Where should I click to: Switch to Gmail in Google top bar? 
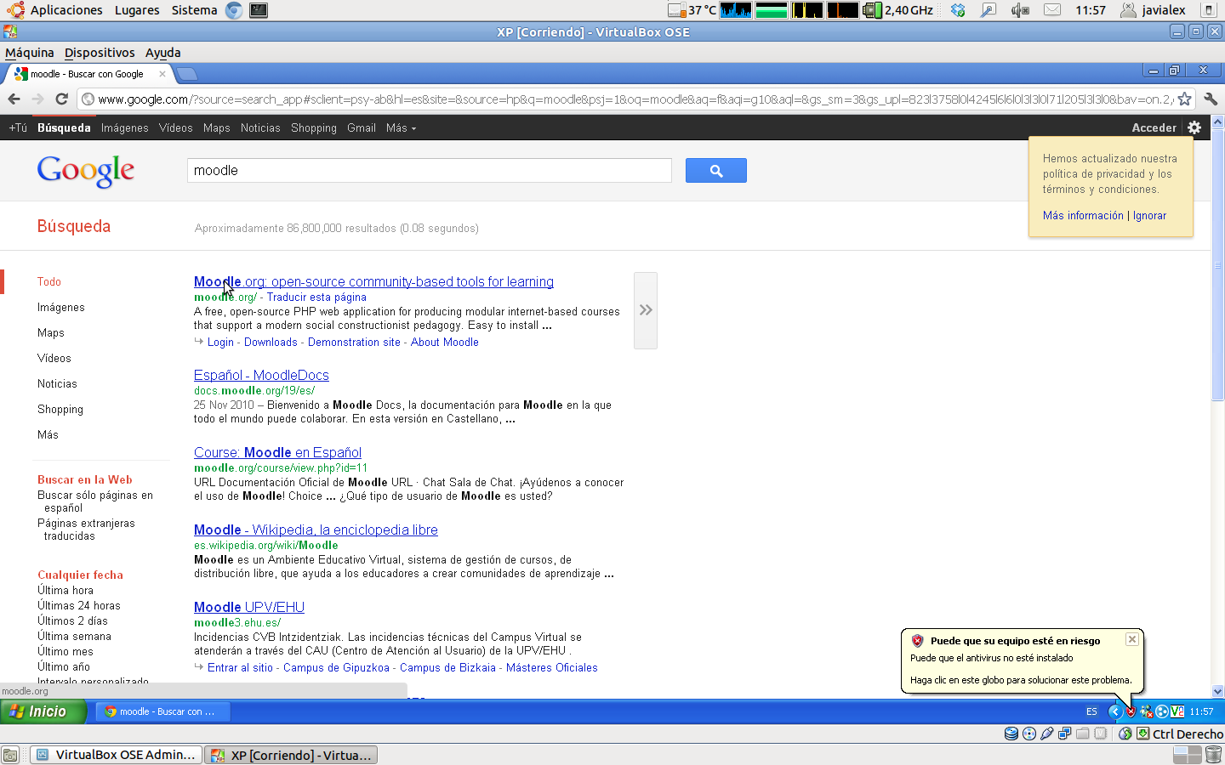pos(362,128)
